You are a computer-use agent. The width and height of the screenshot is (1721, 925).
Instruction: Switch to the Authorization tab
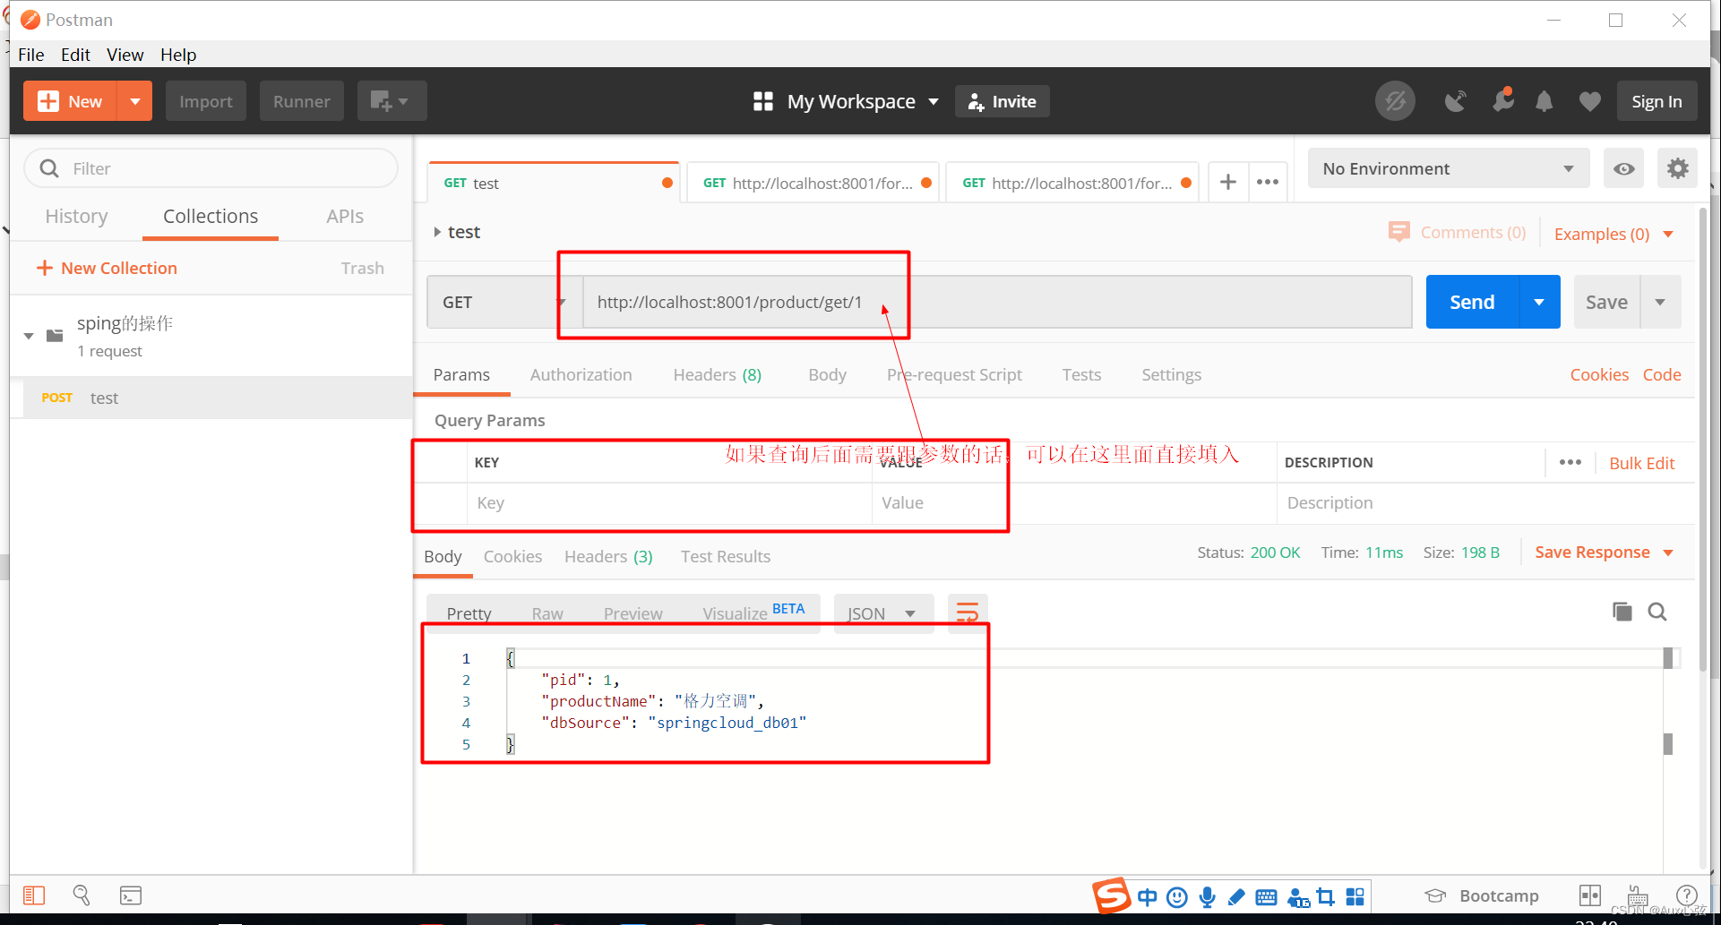581,374
